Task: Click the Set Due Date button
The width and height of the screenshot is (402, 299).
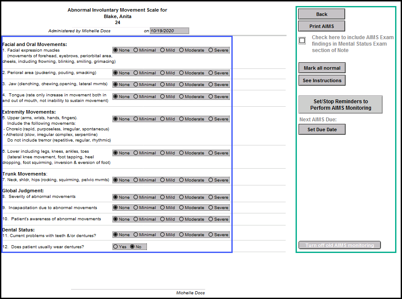Action: pyautogui.click(x=321, y=129)
